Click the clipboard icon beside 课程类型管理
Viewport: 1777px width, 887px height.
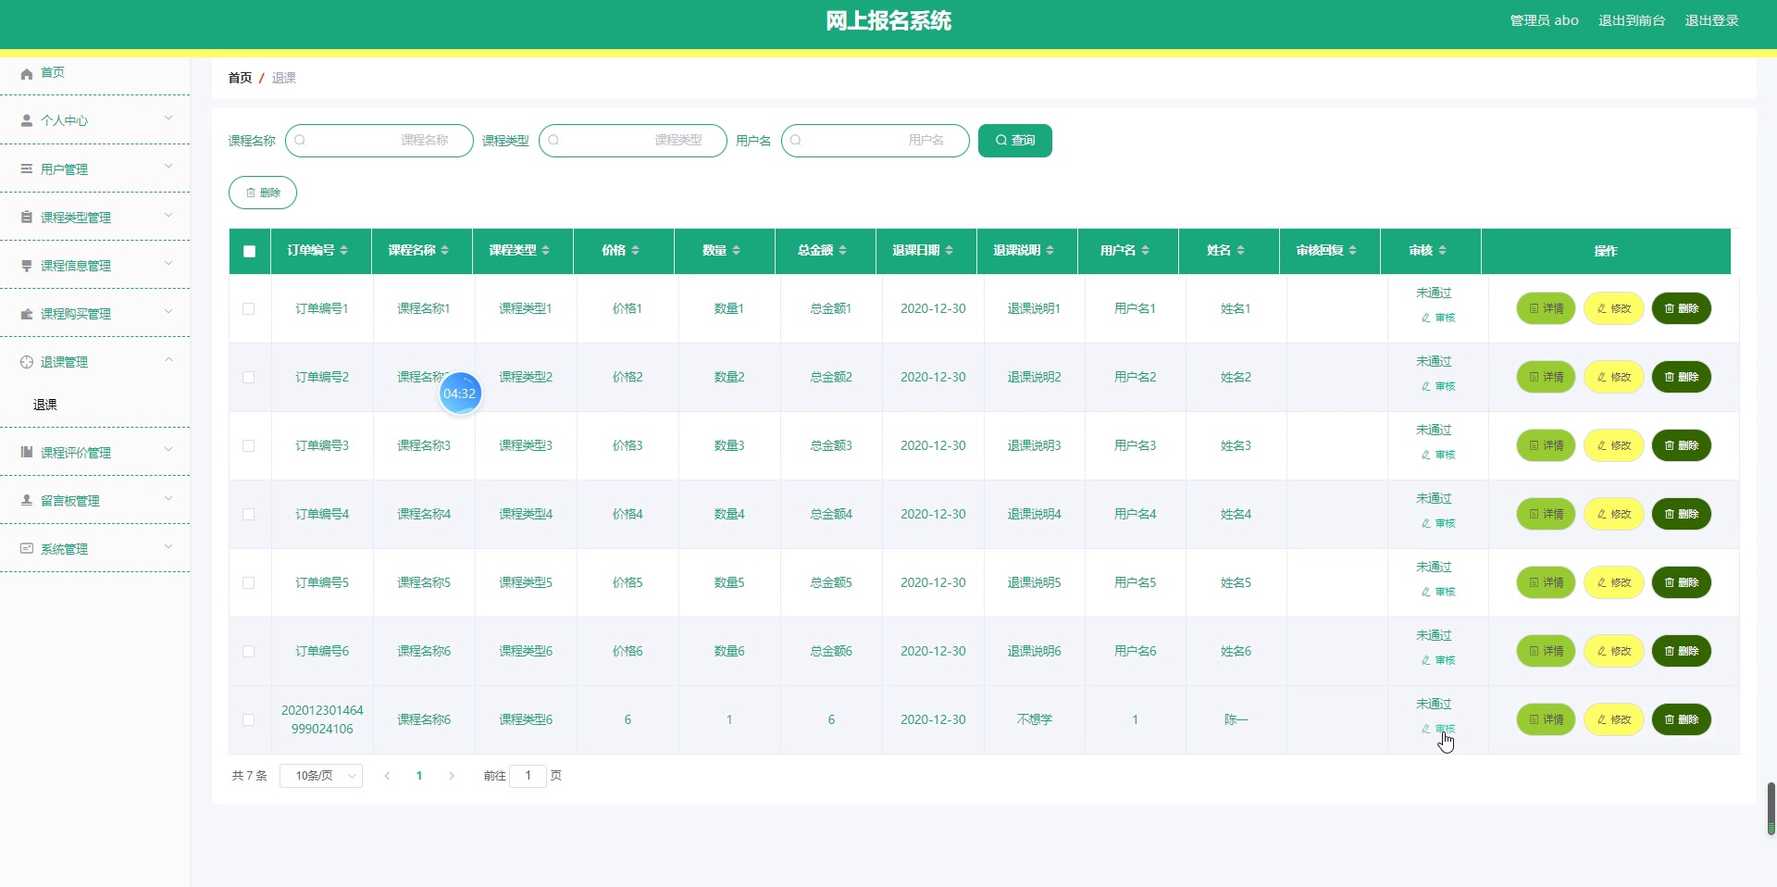[27, 217]
